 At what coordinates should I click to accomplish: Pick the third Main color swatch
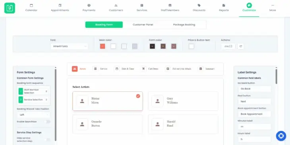pos(124,46)
